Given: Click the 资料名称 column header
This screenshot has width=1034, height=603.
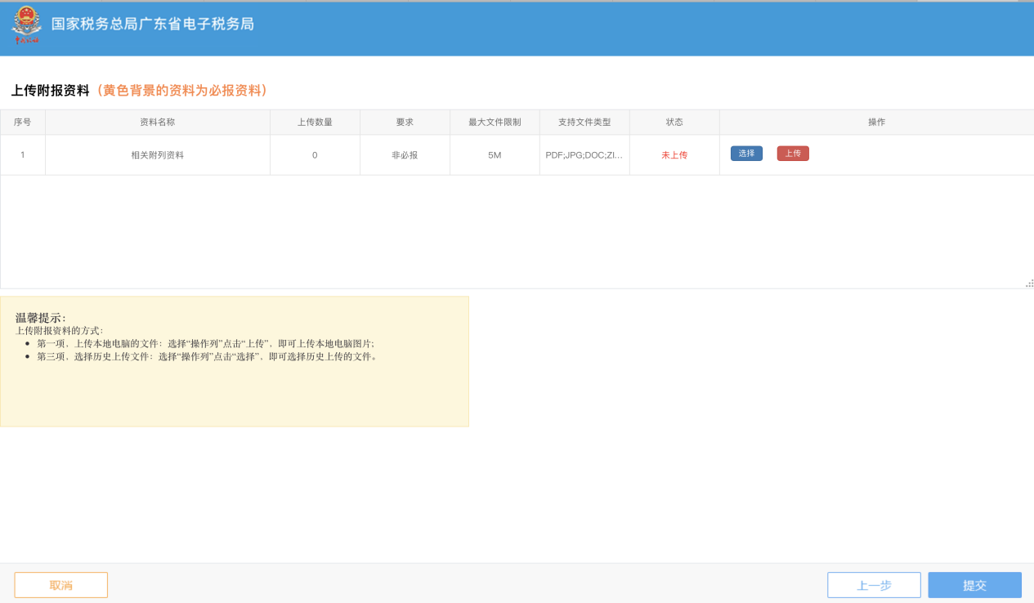Looking at the screenshot, I should 158,123.
